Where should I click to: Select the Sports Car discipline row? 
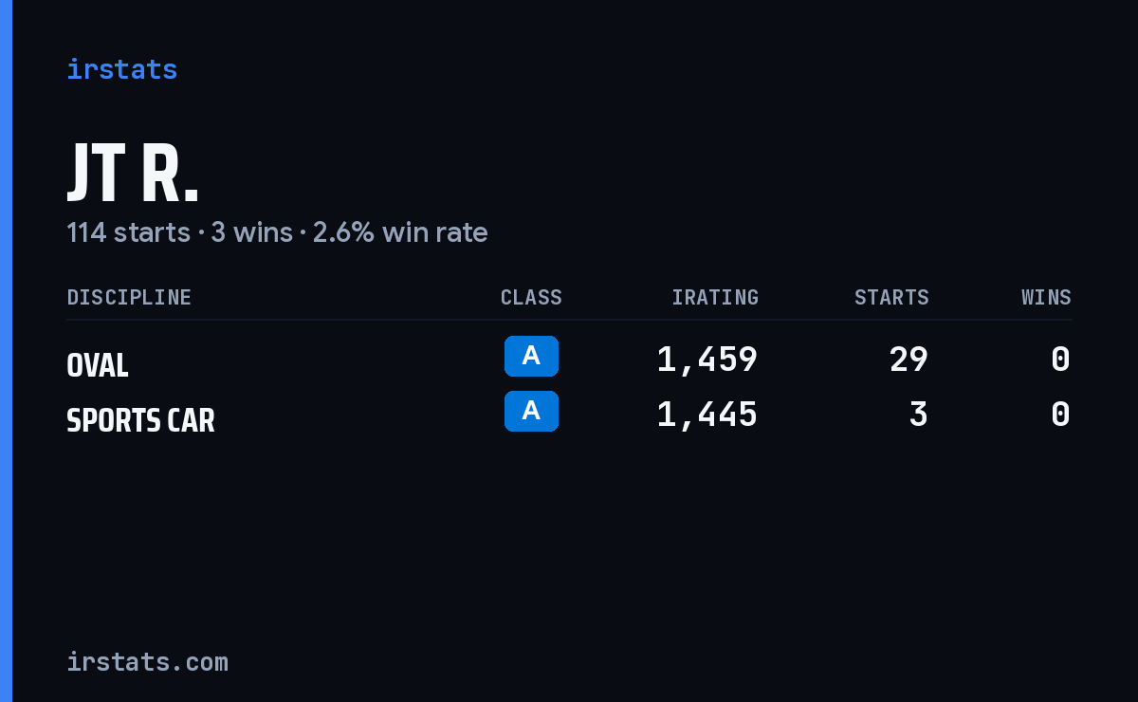point(569,415)
